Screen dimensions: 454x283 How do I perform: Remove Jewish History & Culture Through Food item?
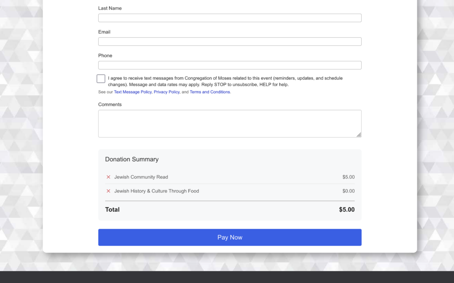[108, 191]
